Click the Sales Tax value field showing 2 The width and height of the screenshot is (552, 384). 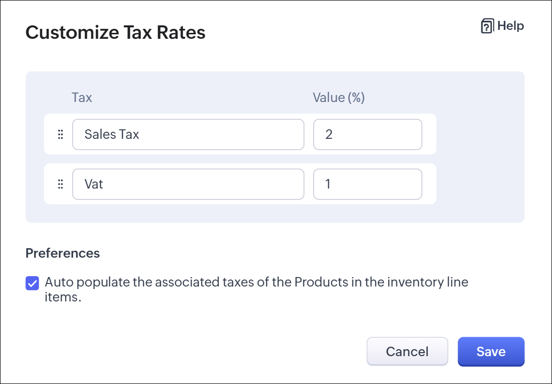pyautogui.click(x=368, y=134)
